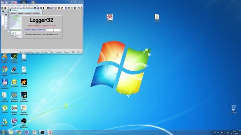241x135 pixels.
Task: Open the Help menu in Logger32
Action: pyautogui.click(x=37, y=5)
